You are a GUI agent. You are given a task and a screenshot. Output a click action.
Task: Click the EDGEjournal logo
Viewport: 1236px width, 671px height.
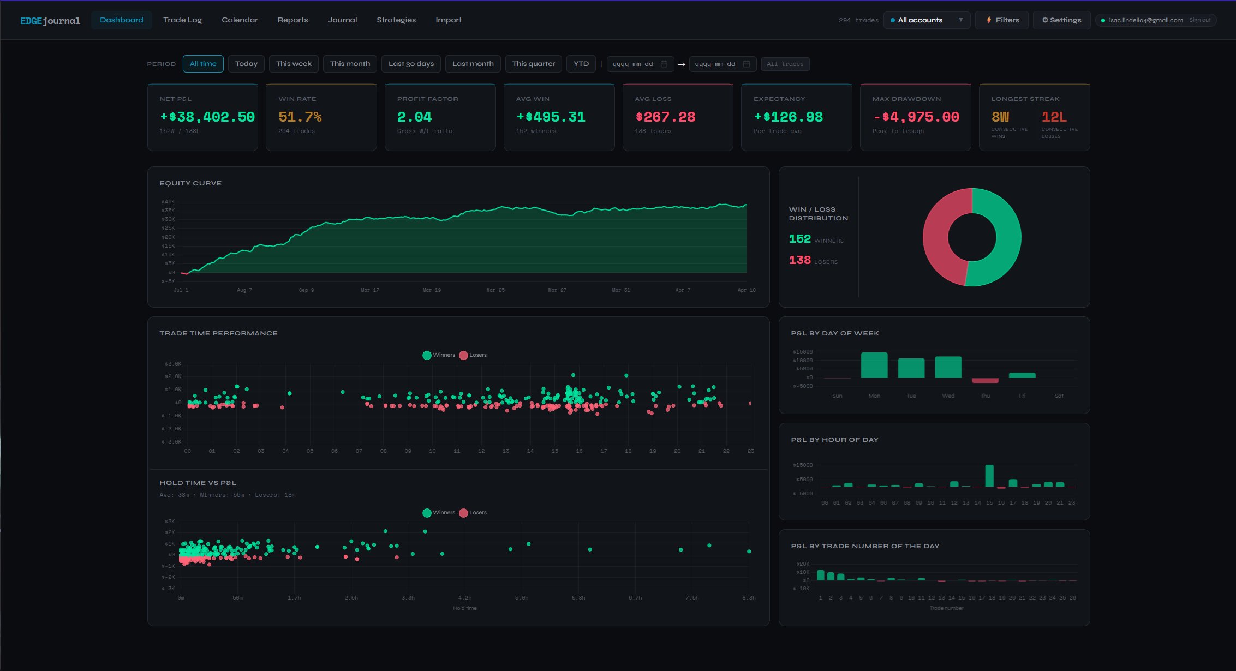[50, 21]
